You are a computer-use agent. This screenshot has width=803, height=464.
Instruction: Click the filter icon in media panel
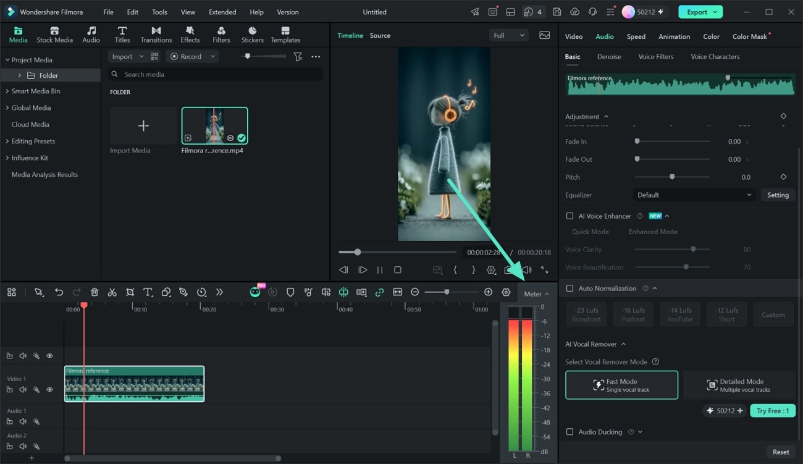click(298, 56)
